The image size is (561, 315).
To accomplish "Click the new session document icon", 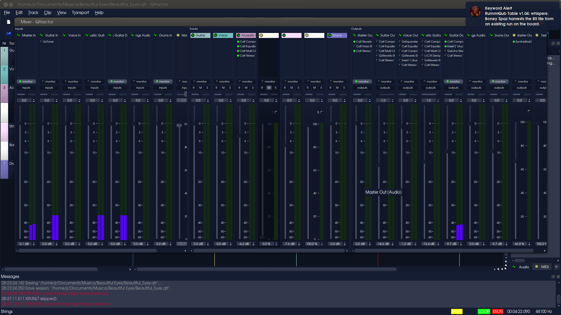I will [9, 22].
